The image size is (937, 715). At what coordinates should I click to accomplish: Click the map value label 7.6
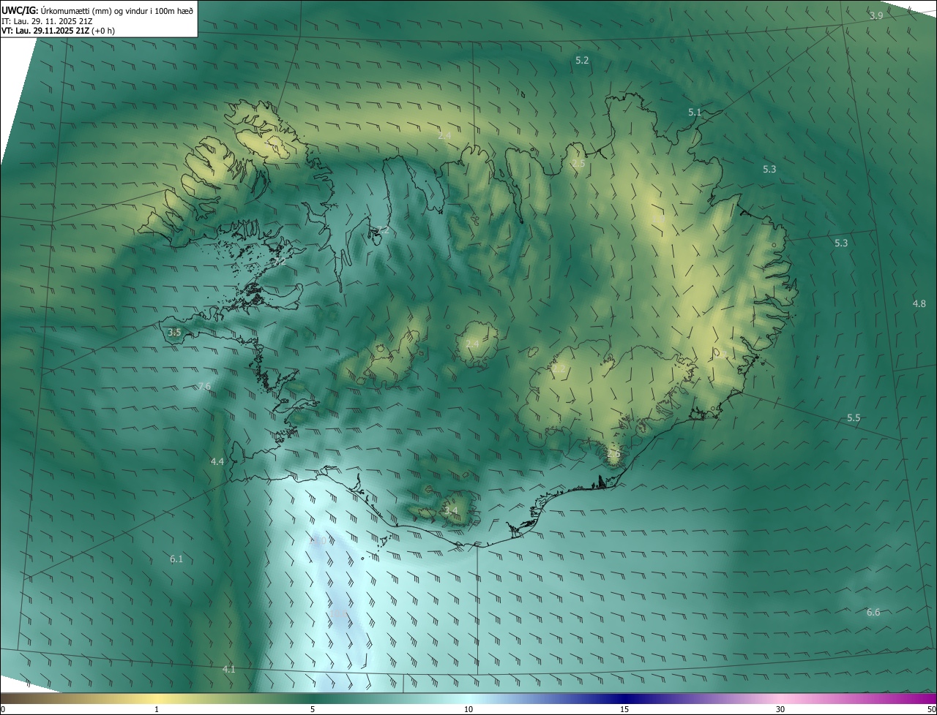(204, 387)
